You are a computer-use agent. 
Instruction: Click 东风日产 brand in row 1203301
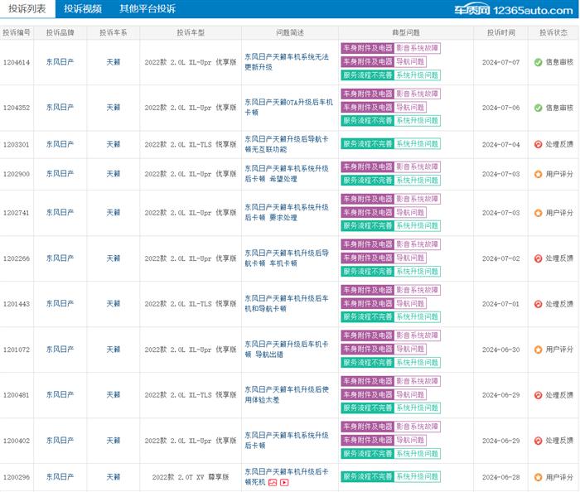[x=60, y=144]
